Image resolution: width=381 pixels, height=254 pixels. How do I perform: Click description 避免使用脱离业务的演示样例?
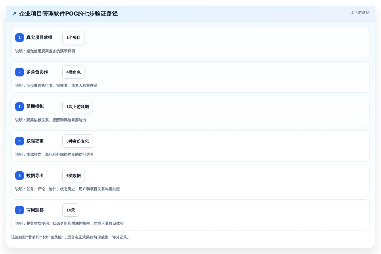pyautogui.click(x=45, y=51)
